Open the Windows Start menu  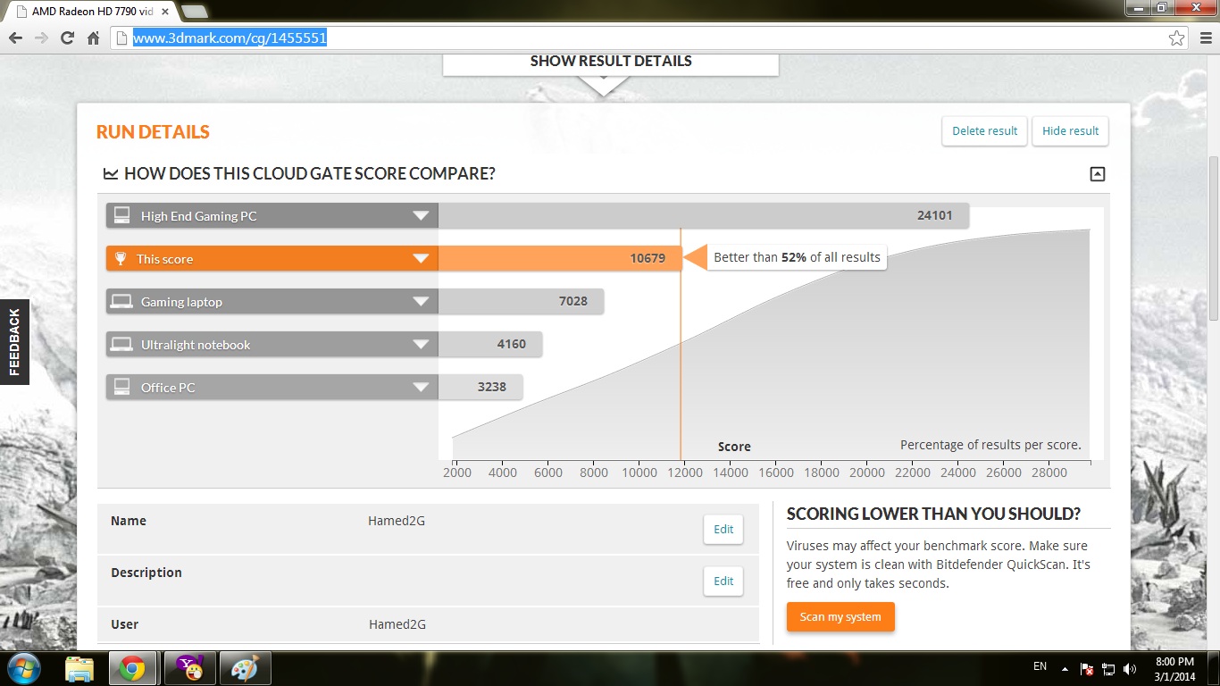click(24, 668)
